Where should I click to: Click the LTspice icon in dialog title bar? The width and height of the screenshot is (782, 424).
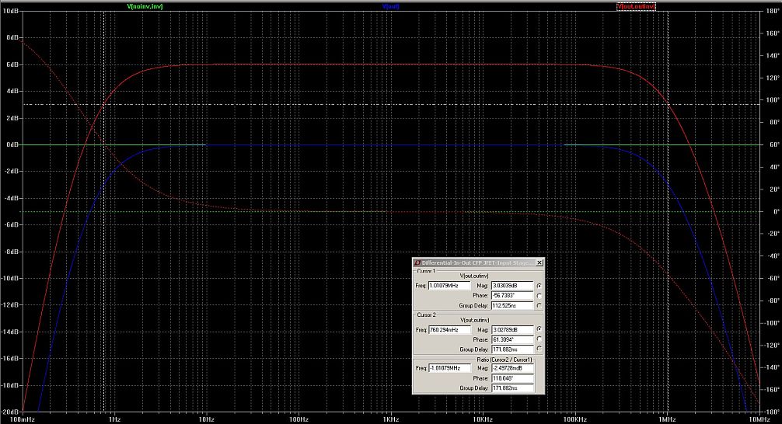click(x=417, y=262)
